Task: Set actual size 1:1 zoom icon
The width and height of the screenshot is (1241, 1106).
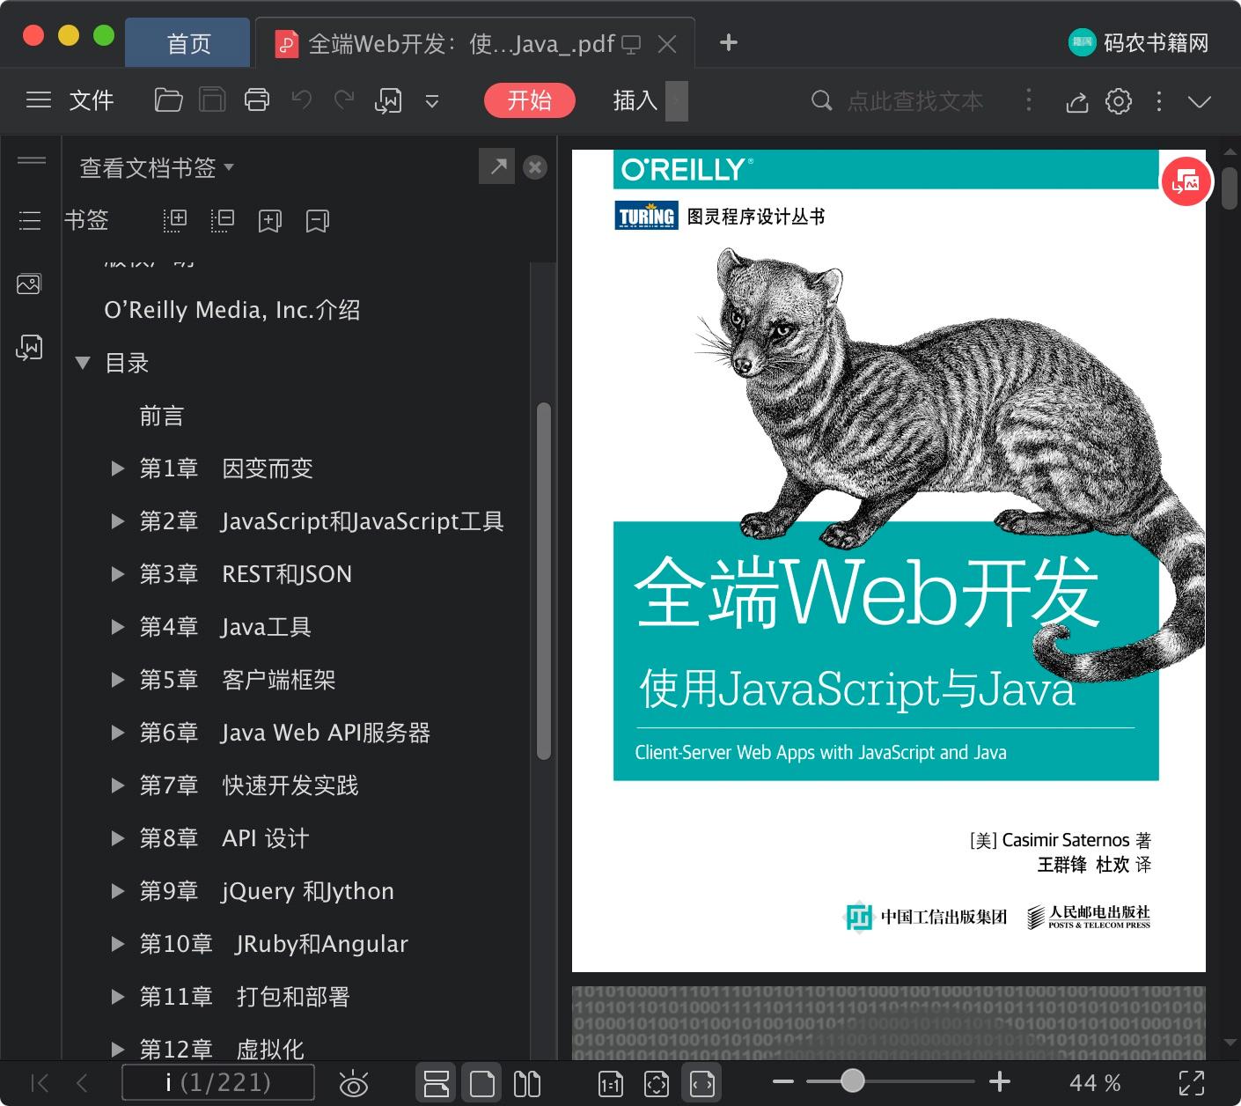Action: 611,1083
